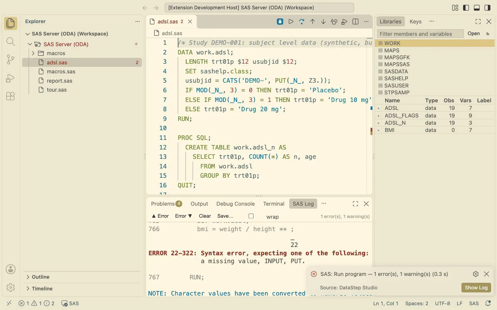Jump to the next error in SAS Log

(183, 216)
